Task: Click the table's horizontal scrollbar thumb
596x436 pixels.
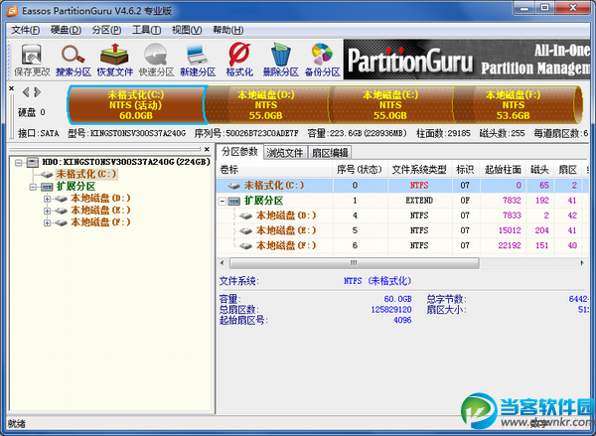Action: tap(354, 263)
